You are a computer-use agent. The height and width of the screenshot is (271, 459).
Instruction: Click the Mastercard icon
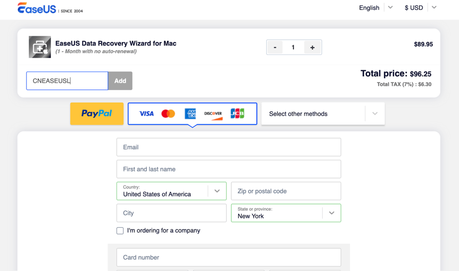169,114
